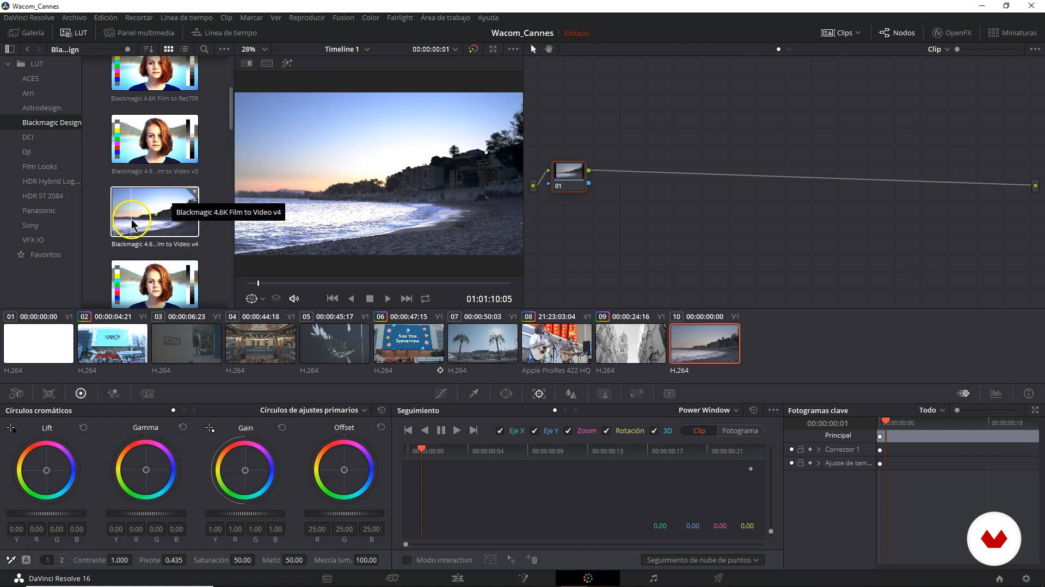Open the Power Window palette icon
This screenshot has width=1045, height=587.
(506, 394)
